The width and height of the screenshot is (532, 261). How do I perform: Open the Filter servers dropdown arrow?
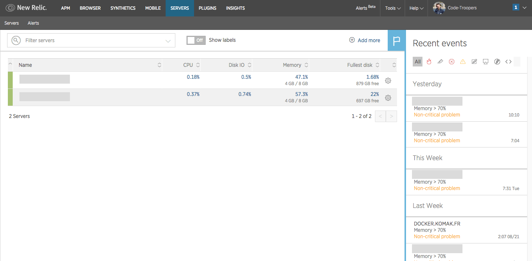pos(168,41)
